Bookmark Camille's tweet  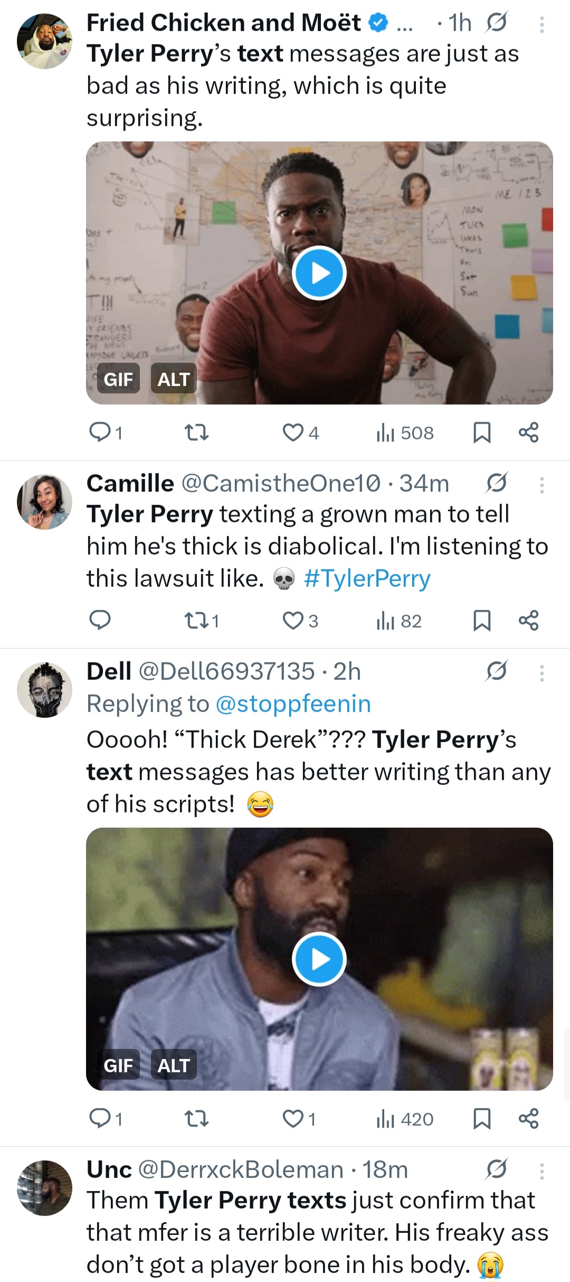(481, 621)
